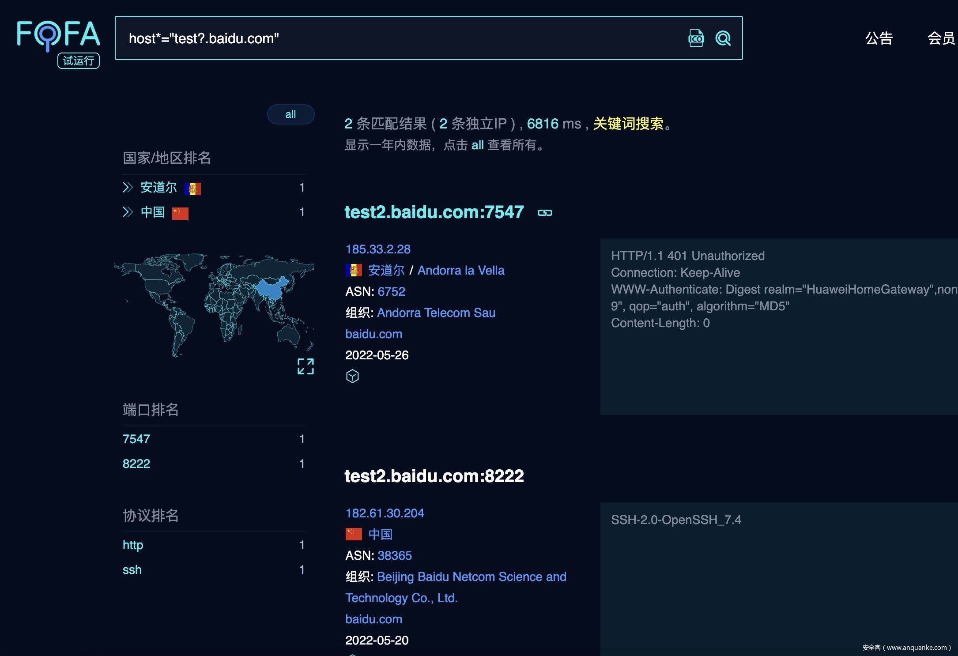958x656 pixels.
Task: Click the cube icon under 2022-05-26
Action: click(x=352, y=376)
